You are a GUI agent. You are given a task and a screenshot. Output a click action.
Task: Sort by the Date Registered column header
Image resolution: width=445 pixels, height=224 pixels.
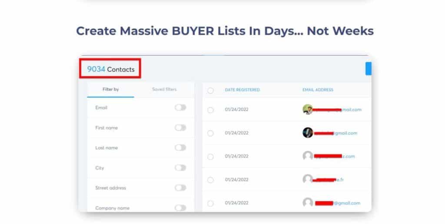[x=242, y=90]
